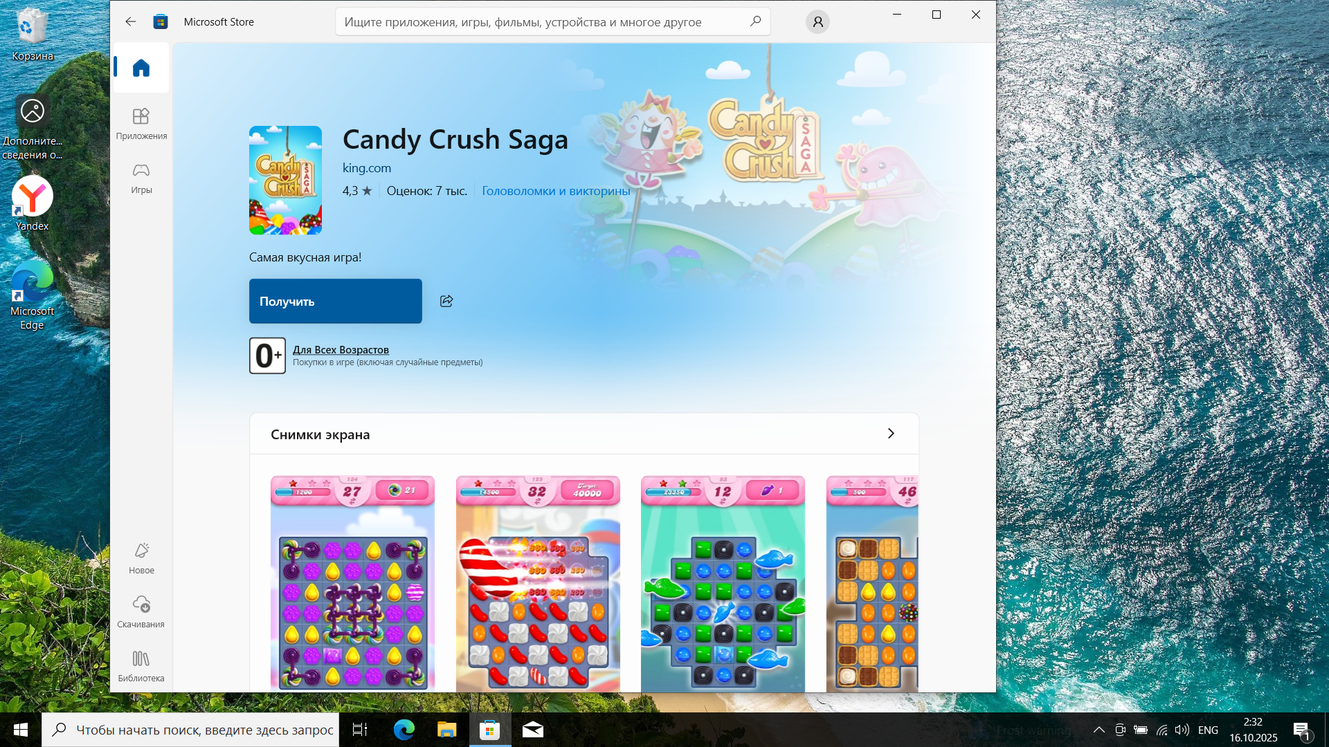Show hidden icons in system tray

click(1099, 730)
